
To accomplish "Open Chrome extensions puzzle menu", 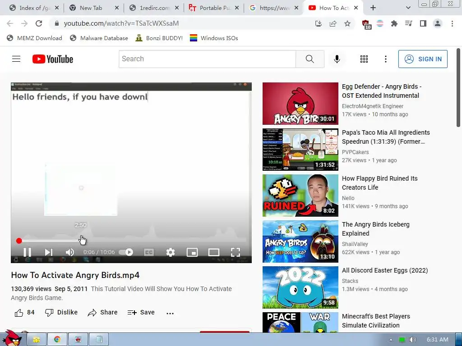I will click(x=394, y=23).
